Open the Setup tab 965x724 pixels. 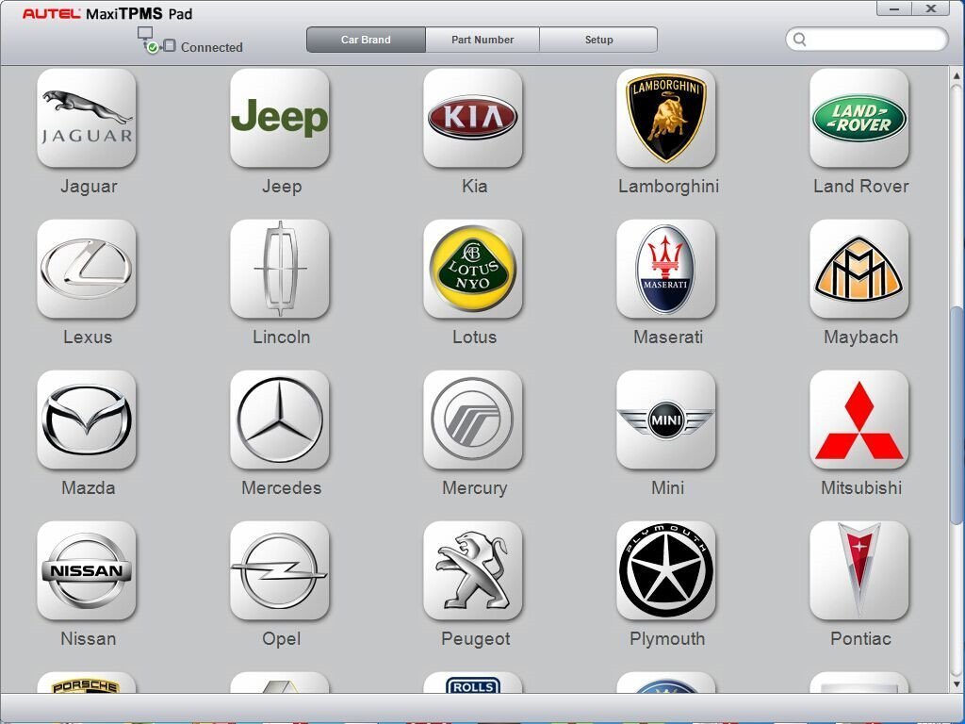point(598,40)
